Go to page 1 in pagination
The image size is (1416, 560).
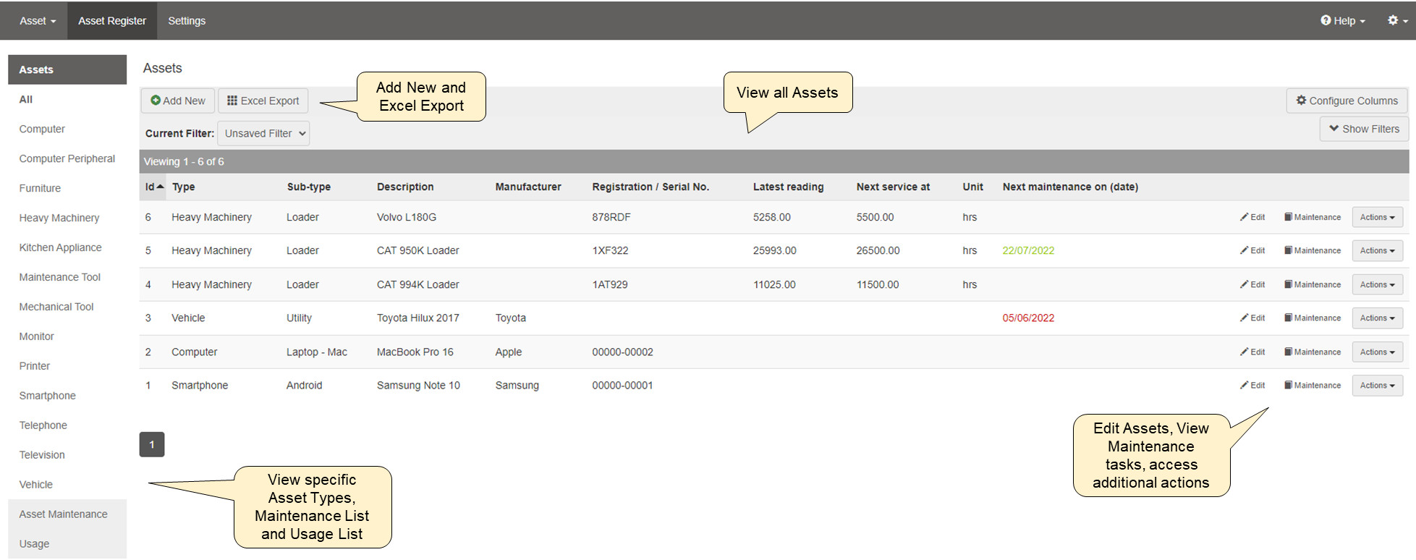(152, 444)
